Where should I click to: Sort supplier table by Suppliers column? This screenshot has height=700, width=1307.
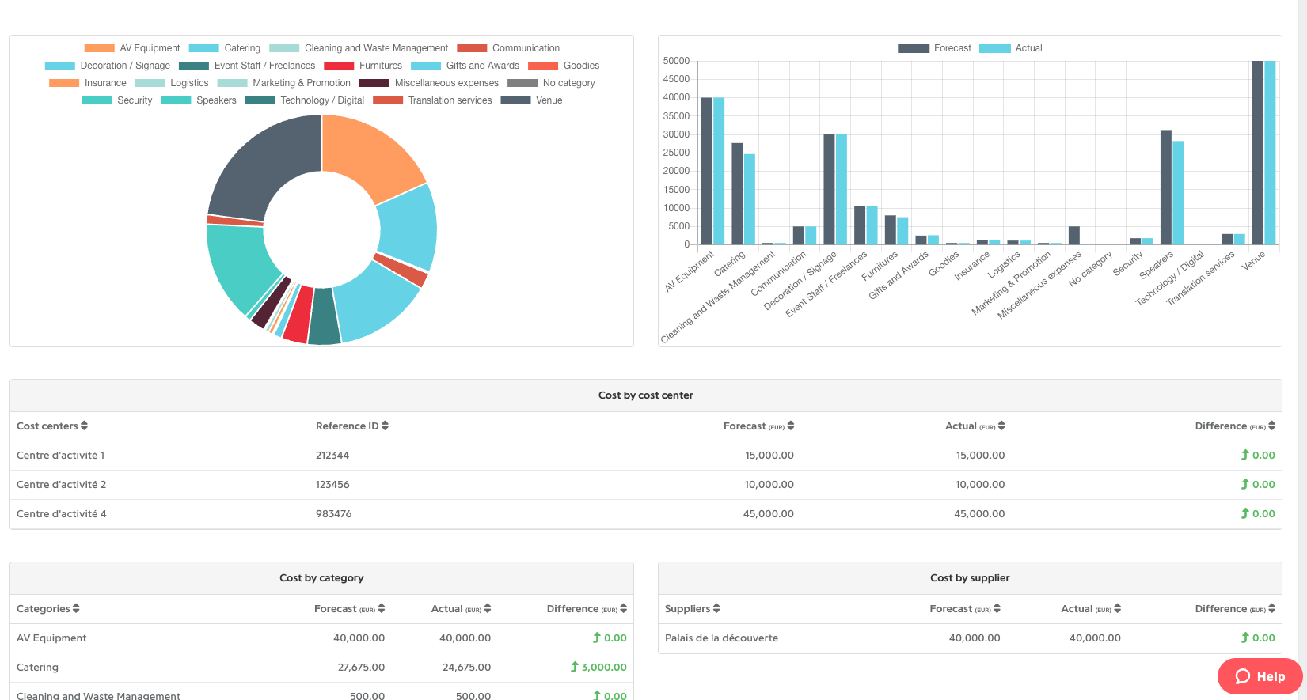716,608
